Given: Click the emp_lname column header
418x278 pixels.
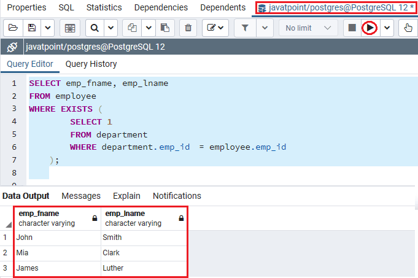Looking at the screenshot, I should (144, 218).
